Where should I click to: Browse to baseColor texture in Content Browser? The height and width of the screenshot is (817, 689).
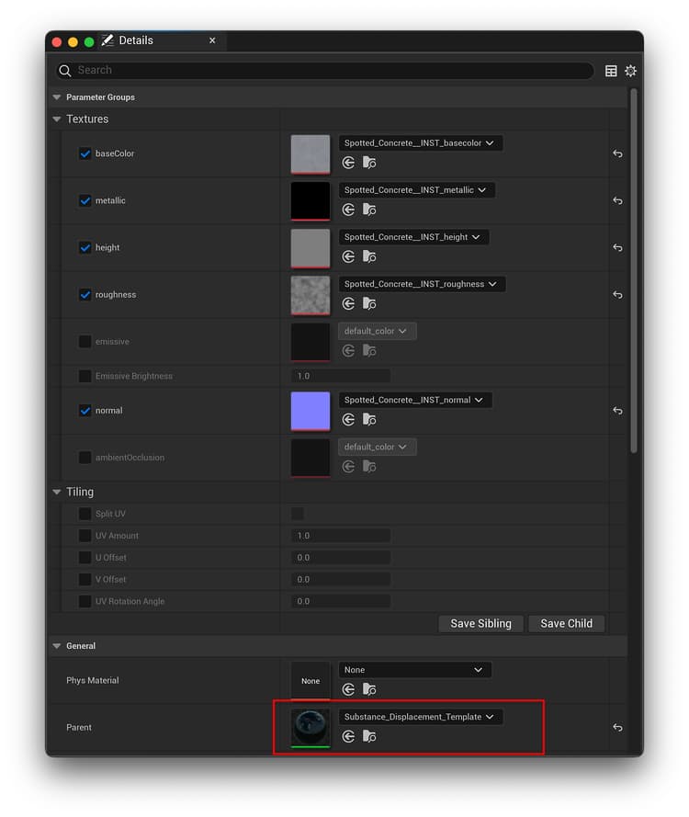369,163
